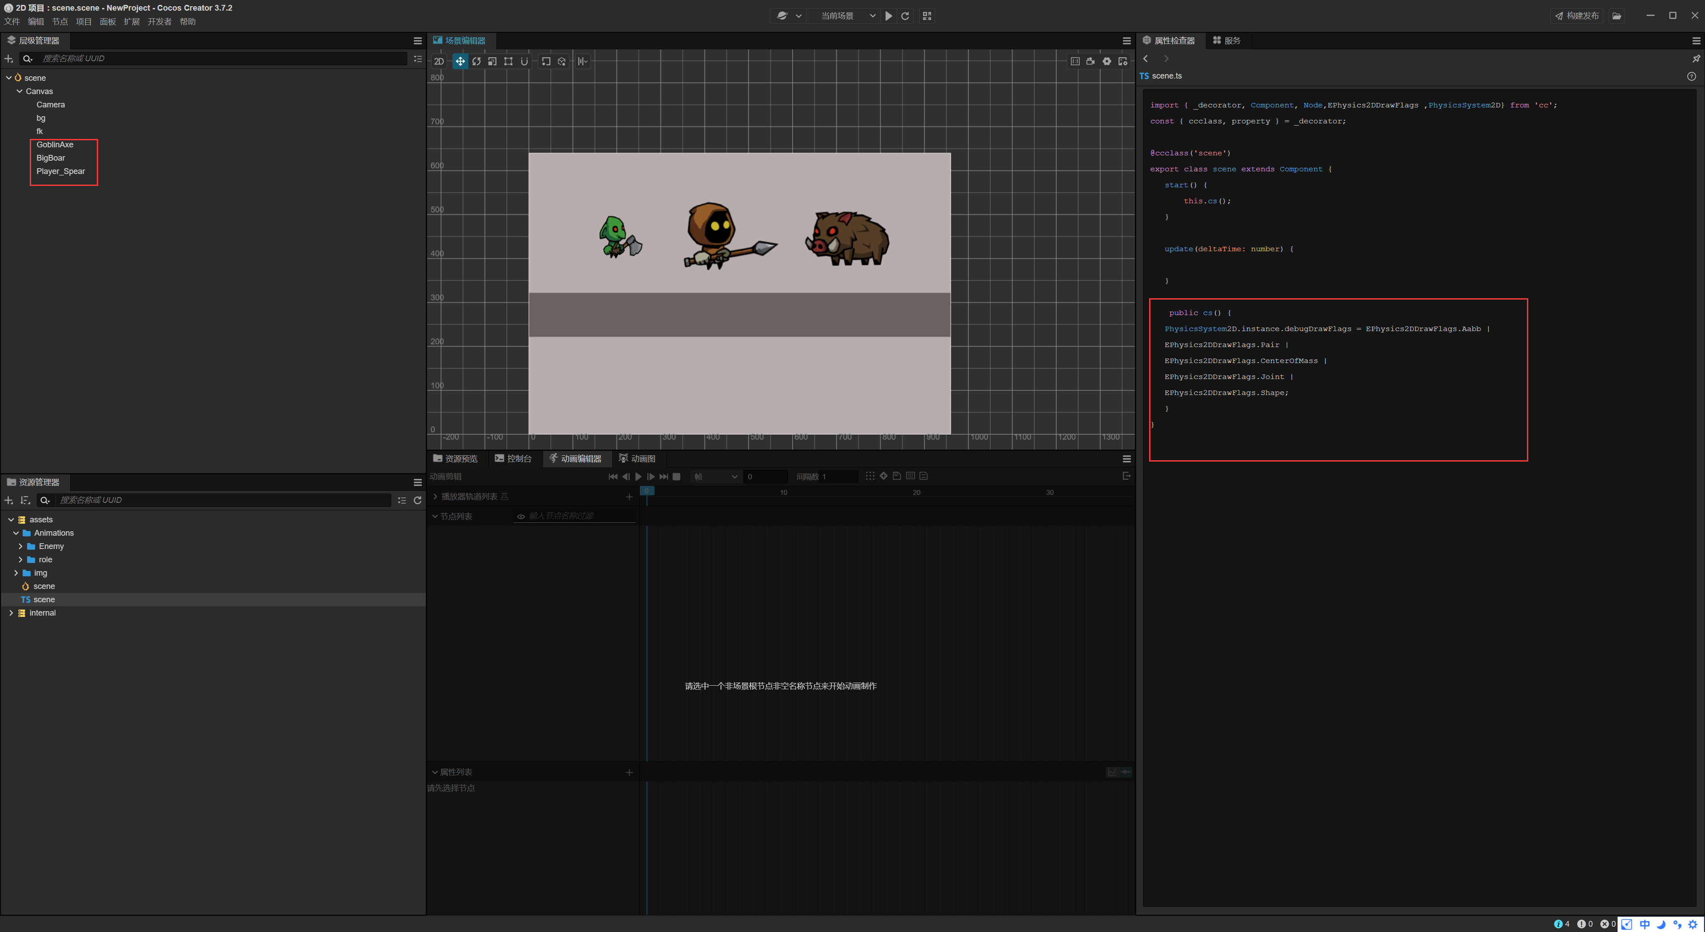Screen dimensions: 1705x932
Task: Click the build and publish button
Action: pos(1576,16)
